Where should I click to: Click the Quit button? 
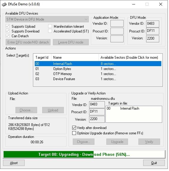[154, 163]
